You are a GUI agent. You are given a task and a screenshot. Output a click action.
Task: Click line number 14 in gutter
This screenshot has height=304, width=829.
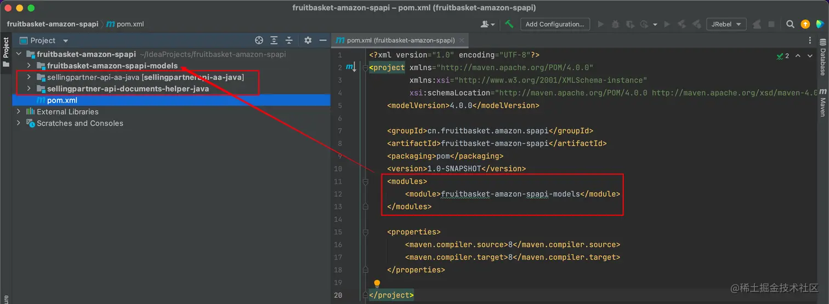pos(338,219)
